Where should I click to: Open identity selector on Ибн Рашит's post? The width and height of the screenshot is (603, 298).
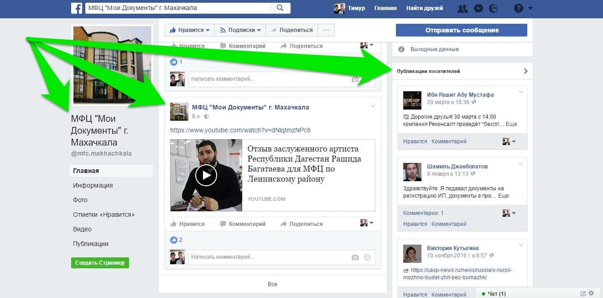pyautogui.click(x=509, y=141)
